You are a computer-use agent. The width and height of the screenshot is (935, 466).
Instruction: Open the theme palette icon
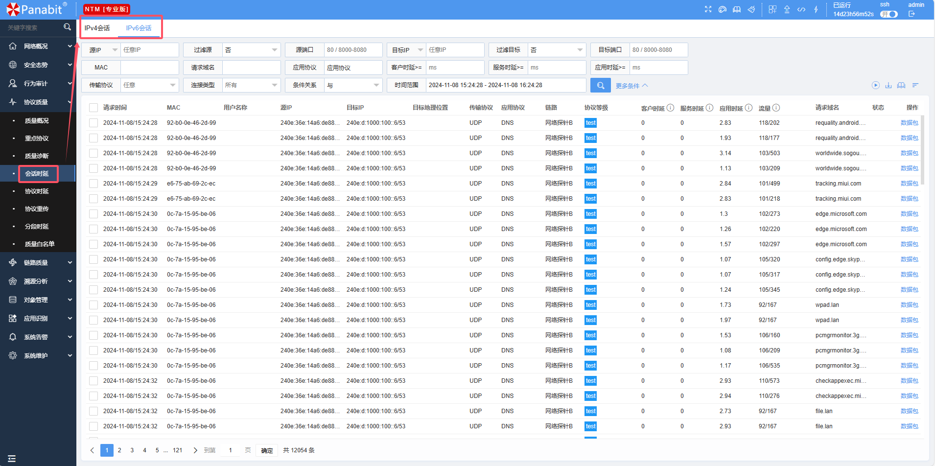pyautogui.click(x=722, y=9)
